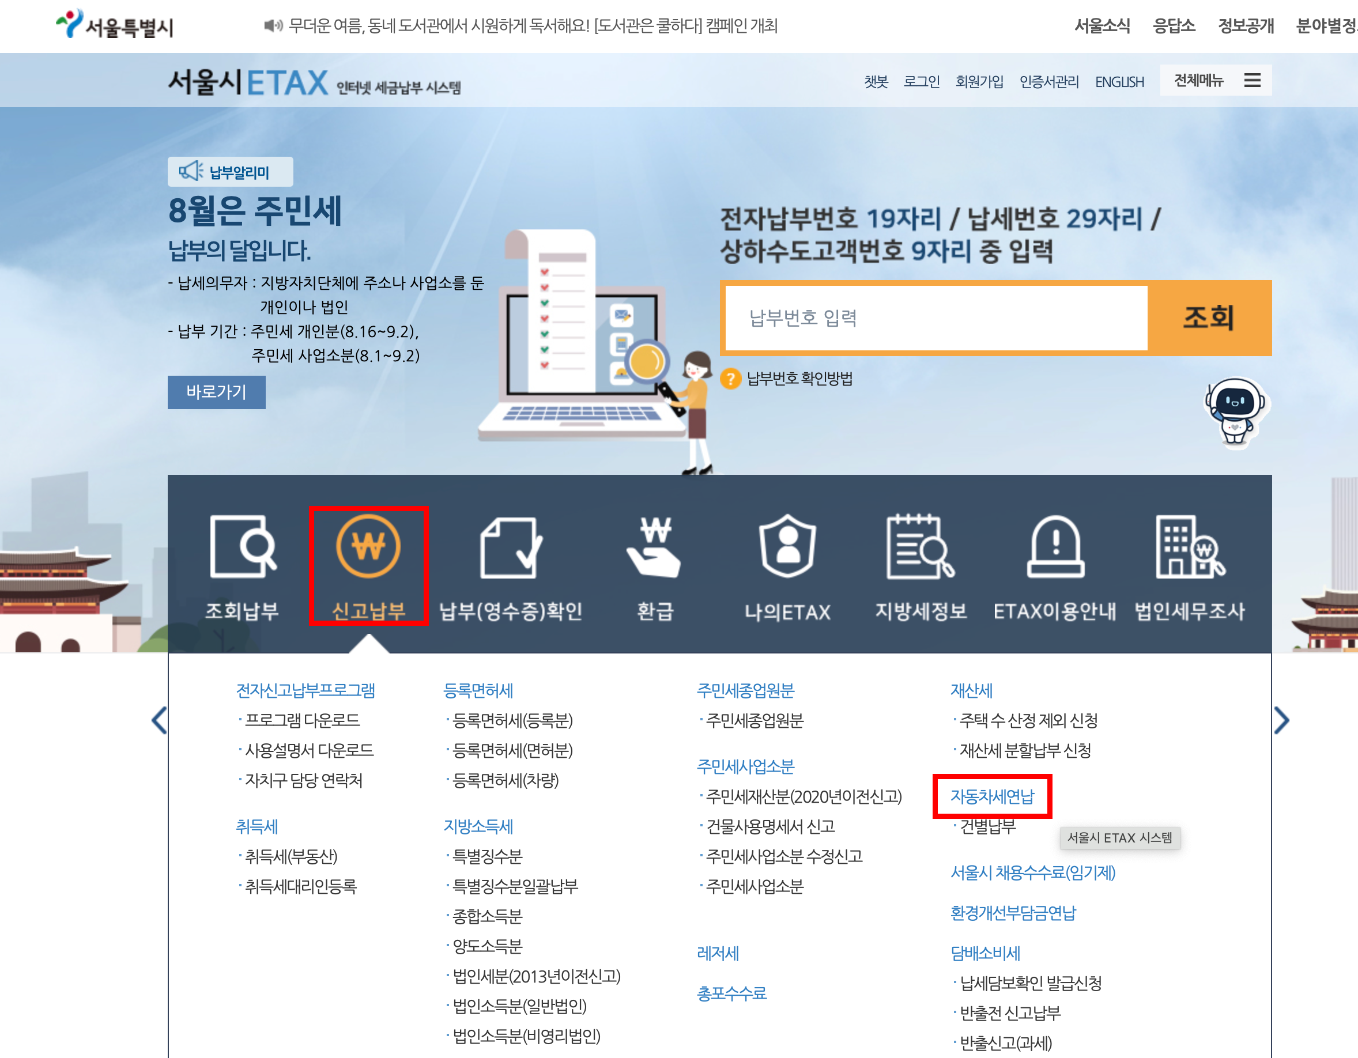This screenshot has height=1058, width=1358.
Task: Open the 자동차세연납 link
Action: 992,796
